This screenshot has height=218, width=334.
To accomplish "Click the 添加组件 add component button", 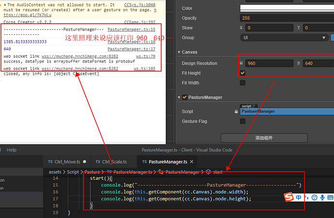I will [x=264, y=138].
